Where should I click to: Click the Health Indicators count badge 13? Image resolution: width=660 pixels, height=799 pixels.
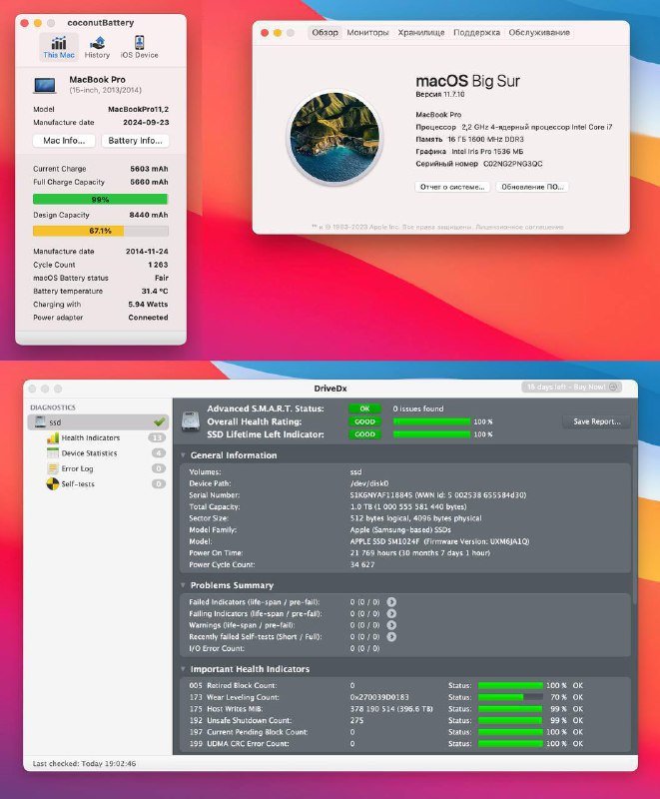click(x=157, y=437)
